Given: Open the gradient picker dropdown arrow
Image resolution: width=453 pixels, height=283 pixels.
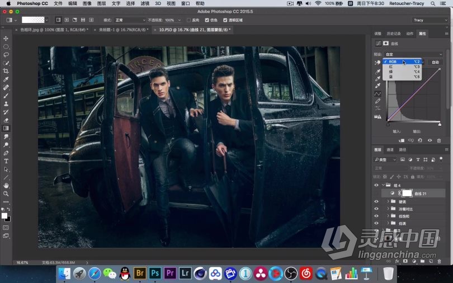Looking at the screenshot, I should point(46,20).
